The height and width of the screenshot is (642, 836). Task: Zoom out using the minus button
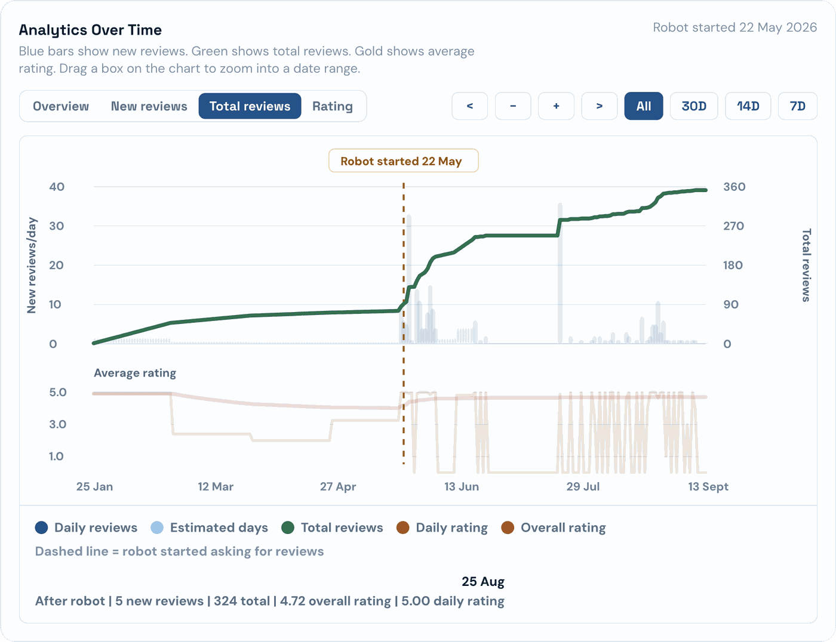(513, 106)
